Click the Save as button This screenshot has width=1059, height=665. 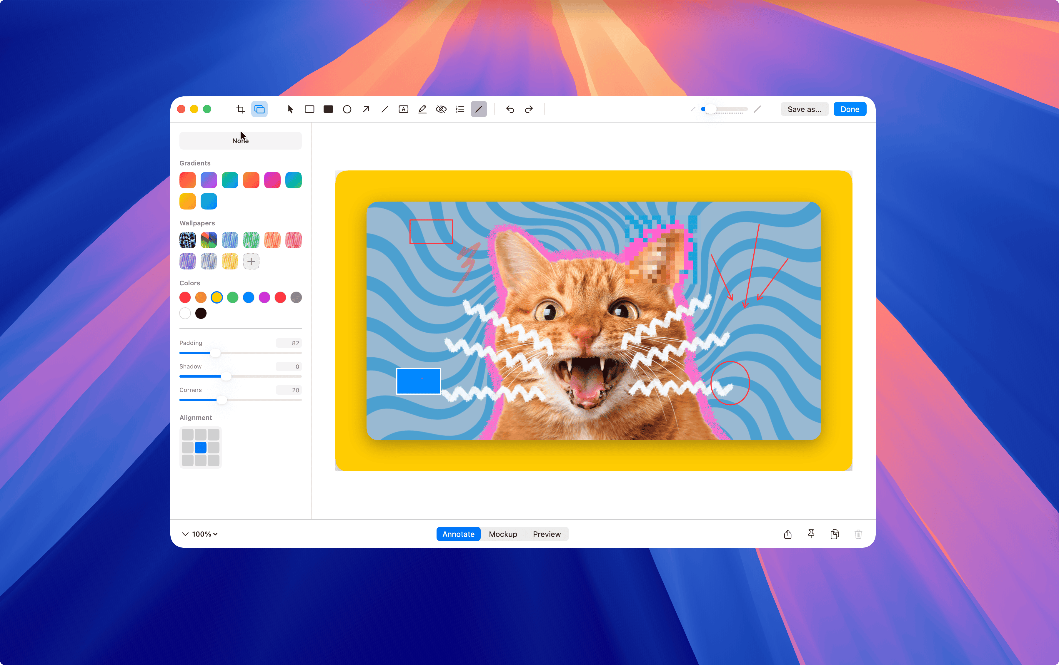[x=804, y=109]
